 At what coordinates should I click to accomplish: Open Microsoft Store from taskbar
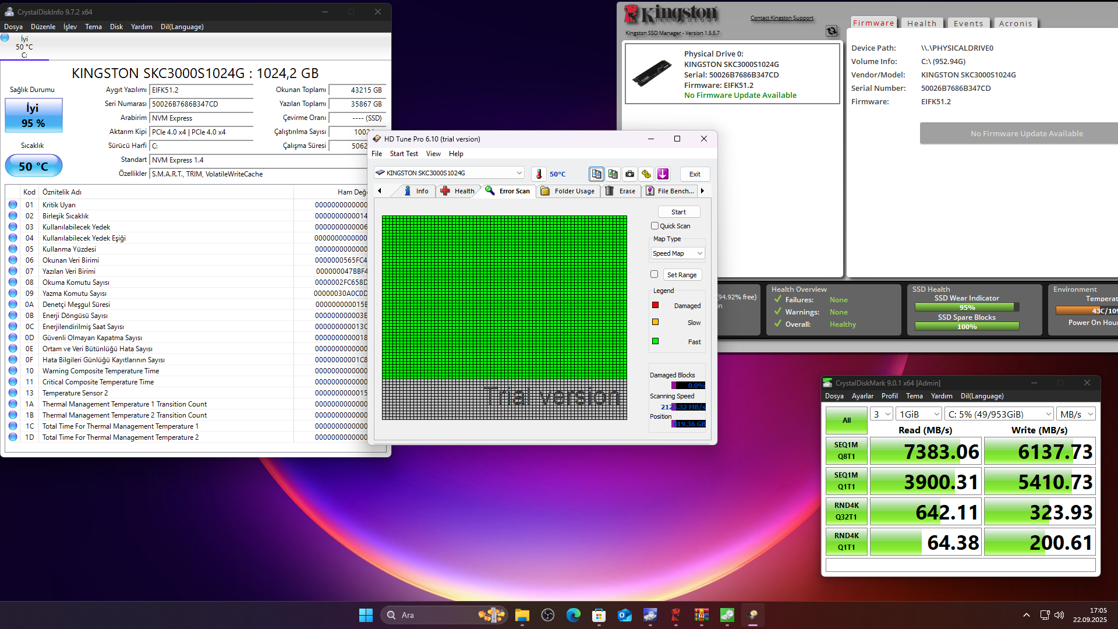tap(599, 615)
